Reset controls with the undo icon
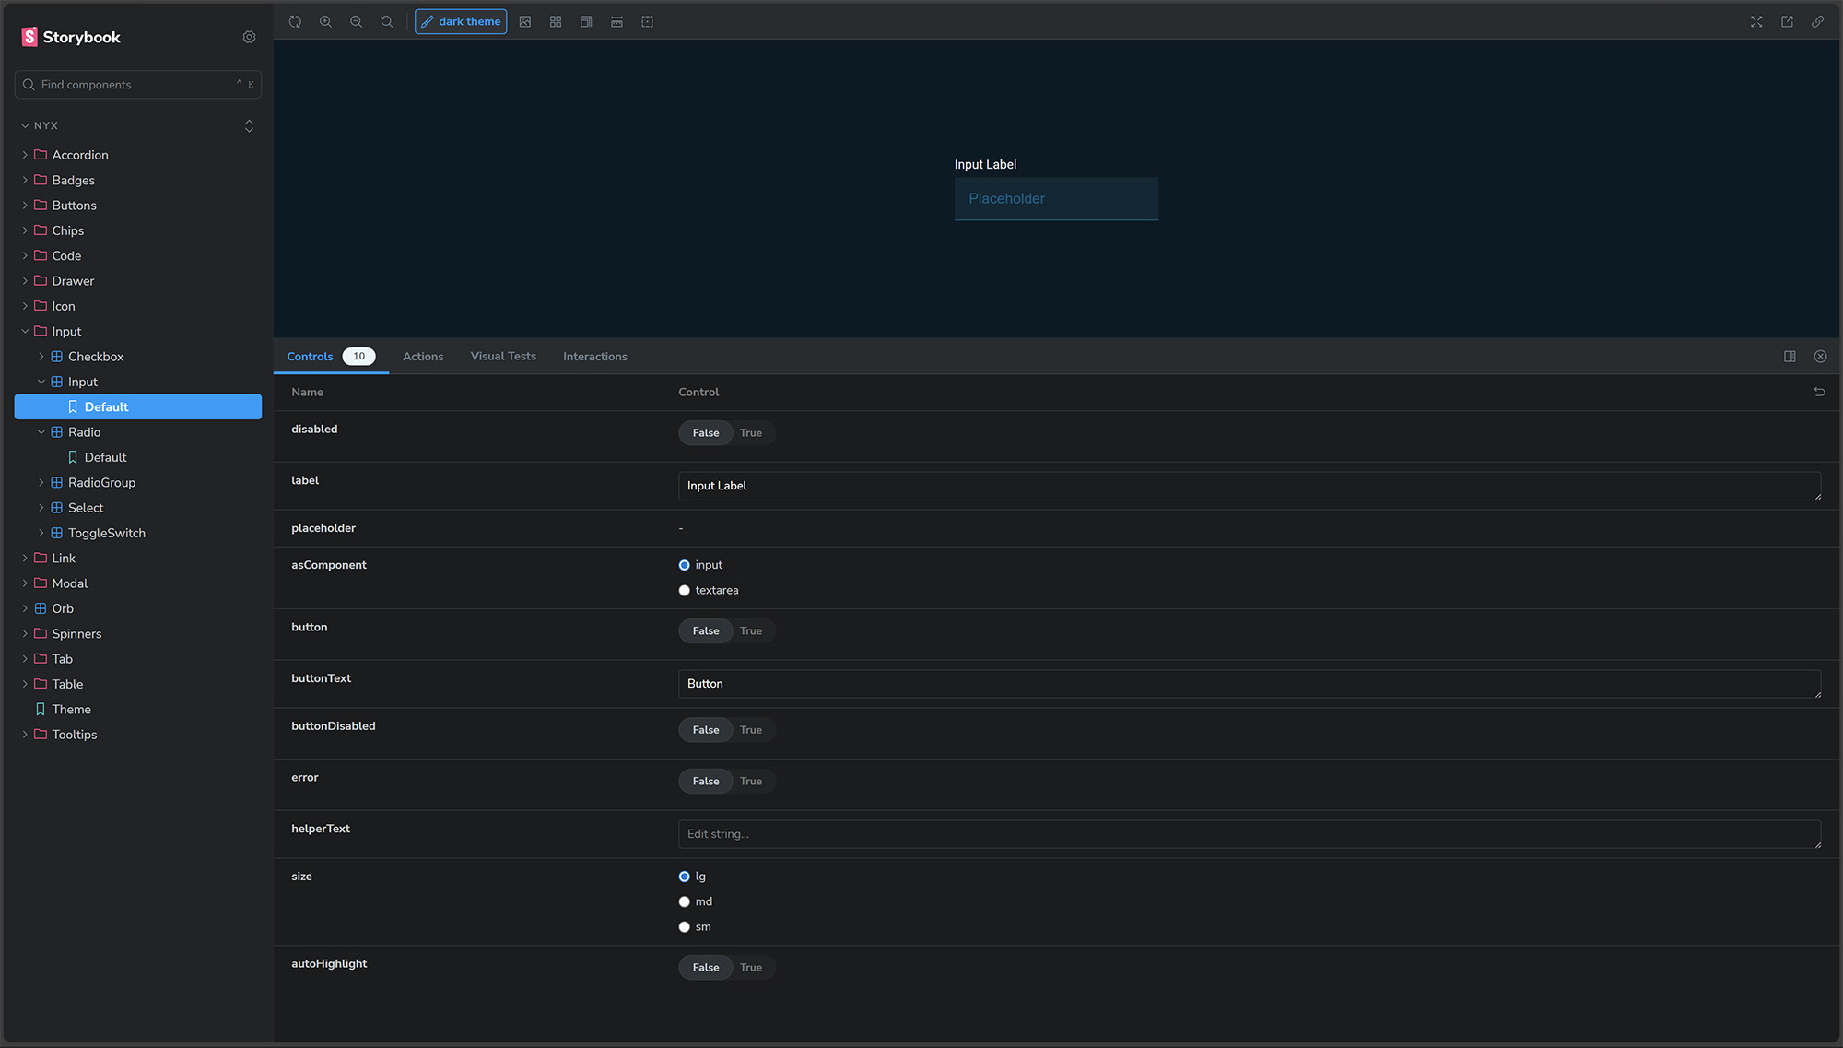The height and width of the screenshot is (1048, 1843). point(1819,392)
